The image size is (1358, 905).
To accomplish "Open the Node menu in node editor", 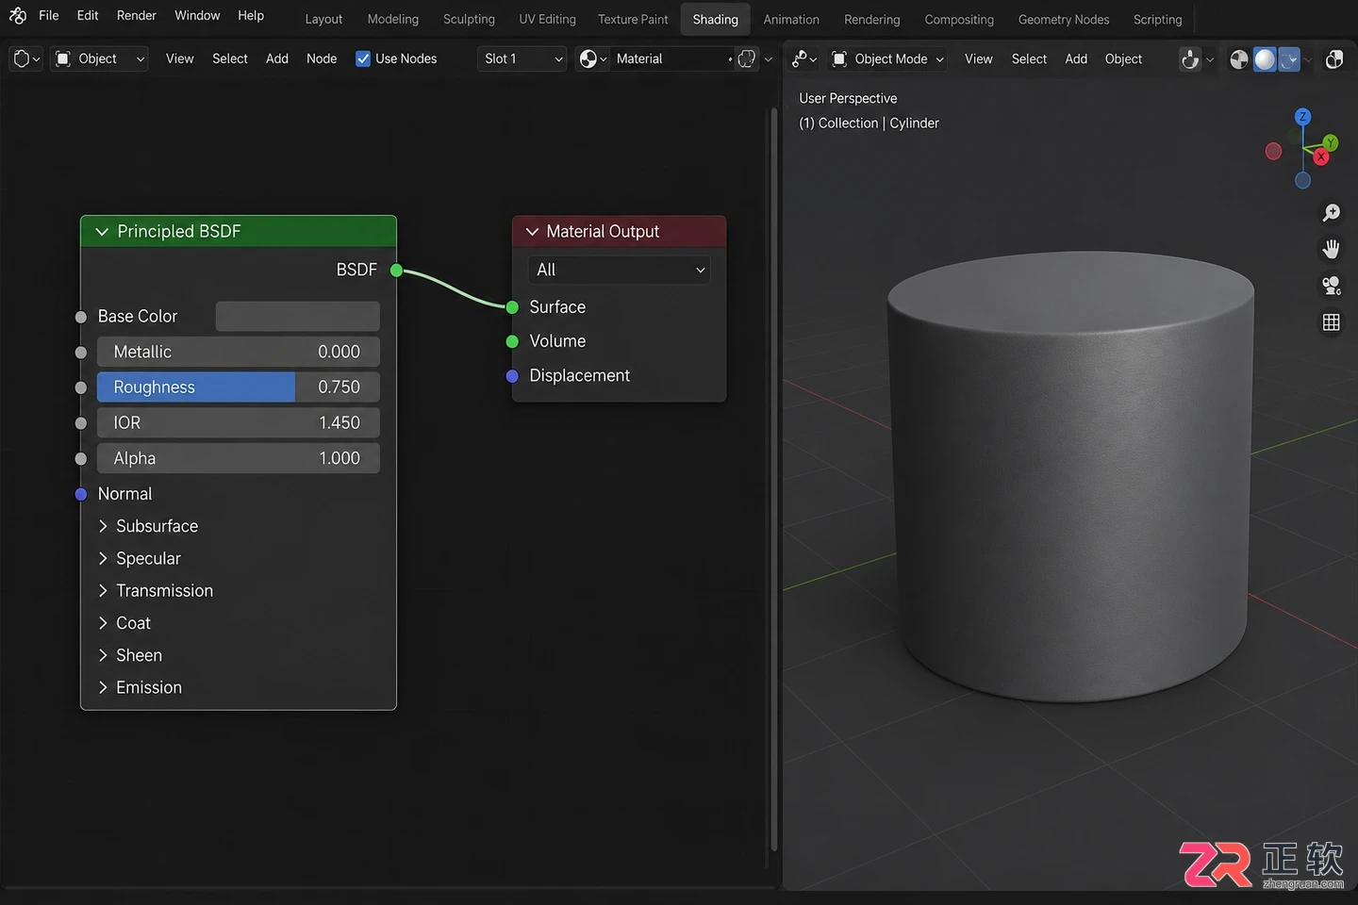I will [x=322, y=58].
